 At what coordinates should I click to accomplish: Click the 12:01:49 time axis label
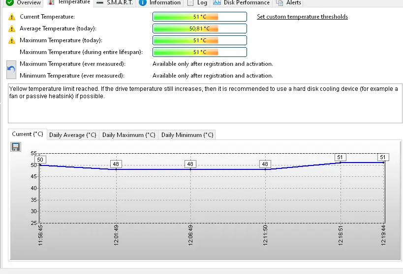(116, 235)
